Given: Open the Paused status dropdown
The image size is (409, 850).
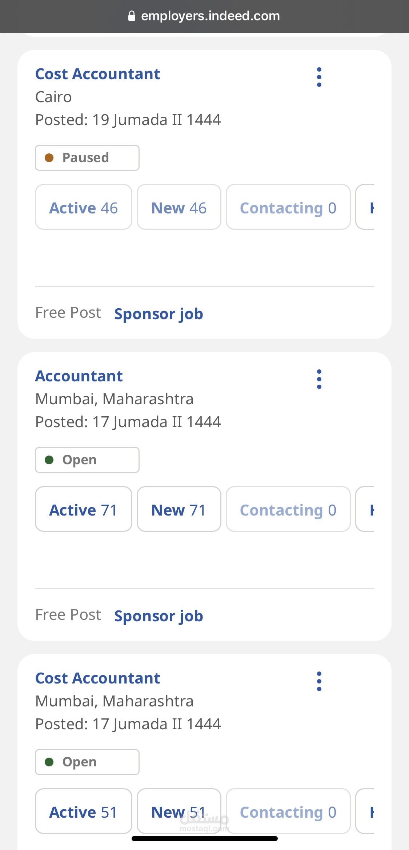Looking at the screenshot, I should [87, 158].
